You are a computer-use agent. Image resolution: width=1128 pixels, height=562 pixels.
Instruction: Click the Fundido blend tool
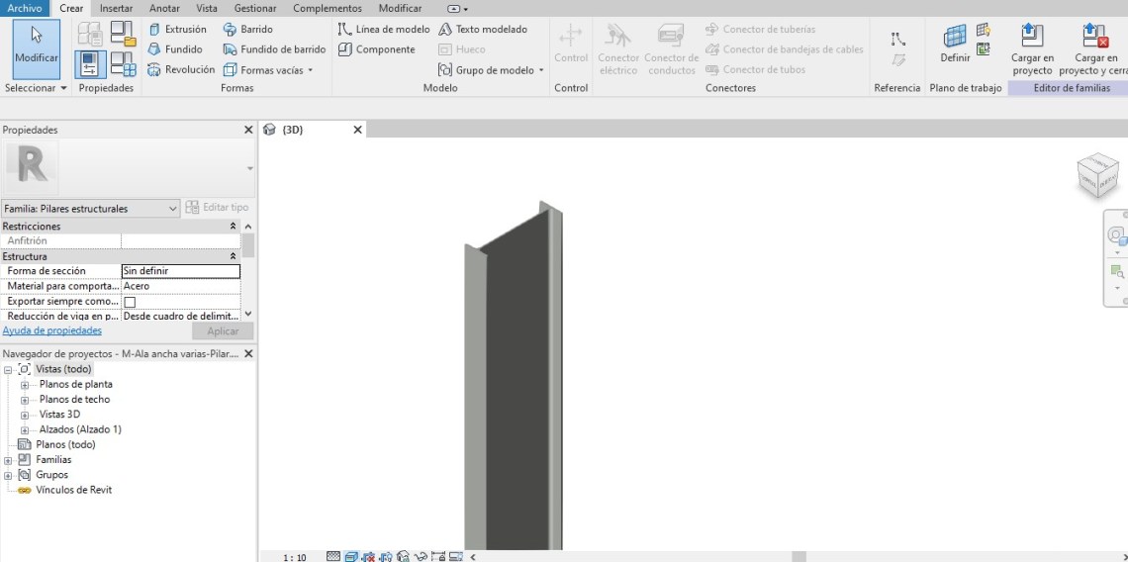pos(175,49)
